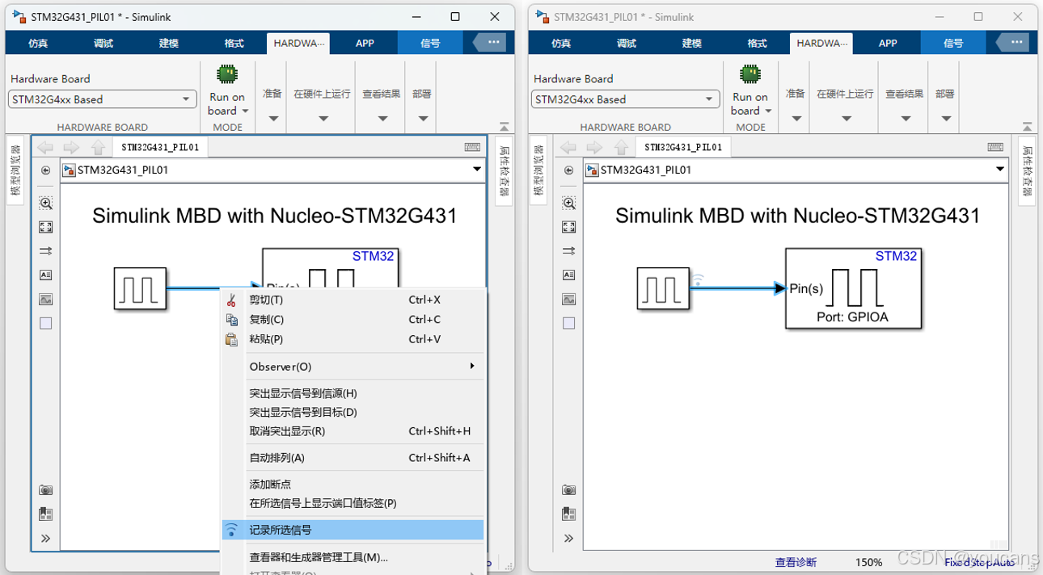Click annotation text icon in right window palette

pos(569,275)
